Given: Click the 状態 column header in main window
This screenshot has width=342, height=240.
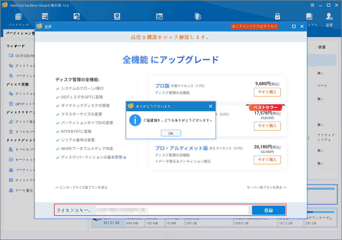Looking at the screenshot, I should pos(322,47).
